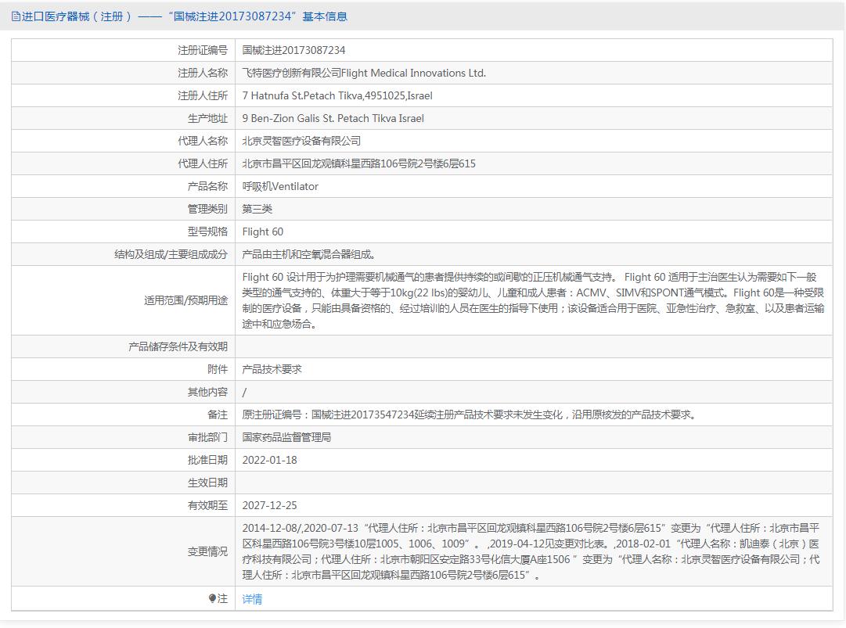Click the 生效日期 label

pos(207,483)
